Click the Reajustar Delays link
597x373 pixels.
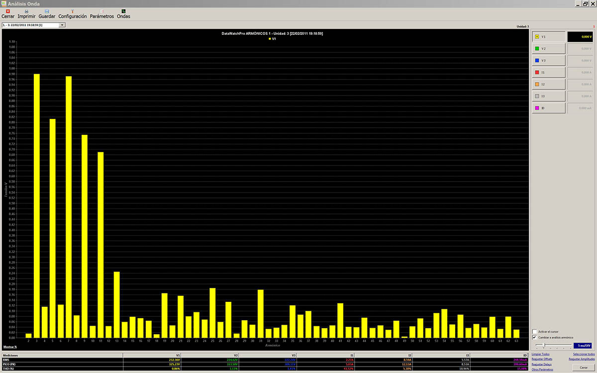point(542,365)
